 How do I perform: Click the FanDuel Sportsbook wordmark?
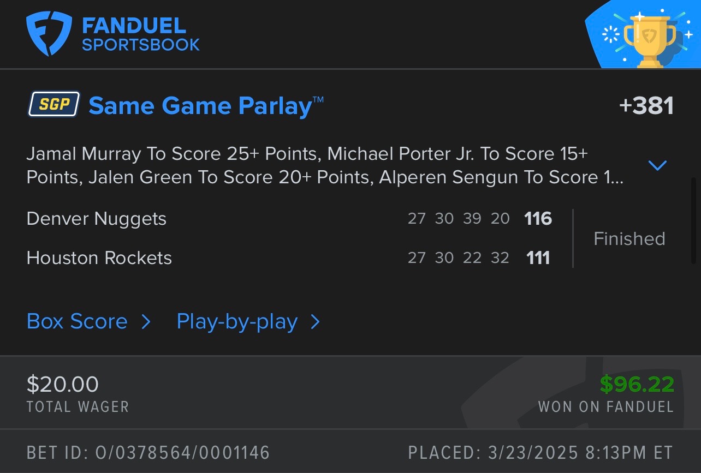(x=140, y=34)
